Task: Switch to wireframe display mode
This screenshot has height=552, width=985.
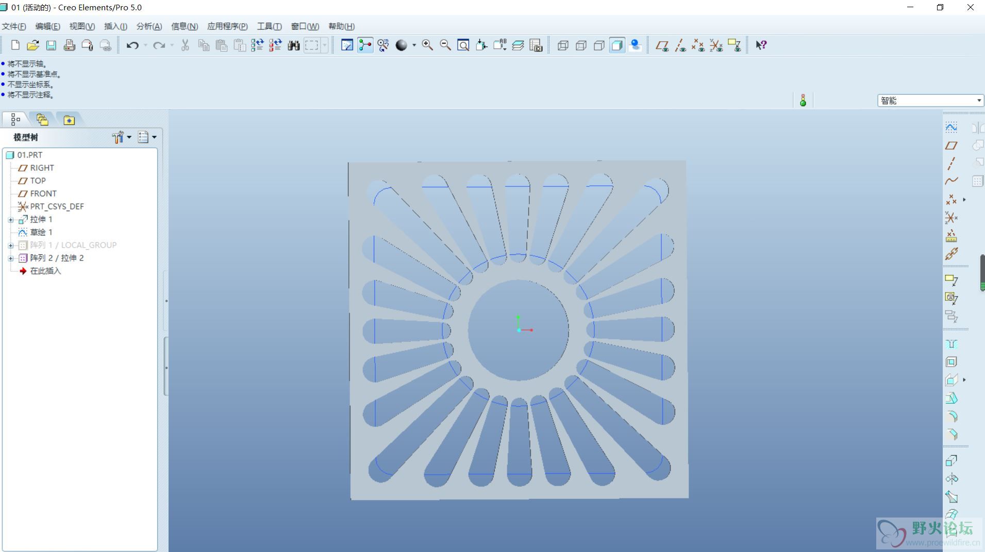Action: click(x=563, y=45)
